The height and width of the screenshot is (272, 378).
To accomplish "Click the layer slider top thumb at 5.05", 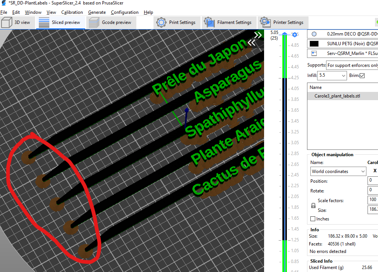I will pyautogui.click(x=285, y=34).
